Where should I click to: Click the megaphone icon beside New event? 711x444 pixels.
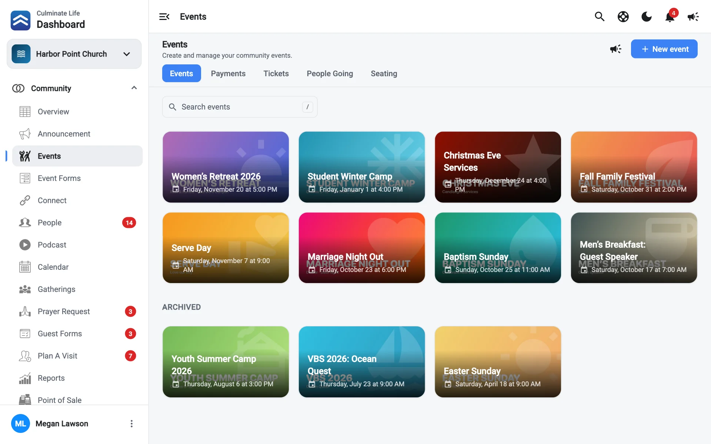616,49
